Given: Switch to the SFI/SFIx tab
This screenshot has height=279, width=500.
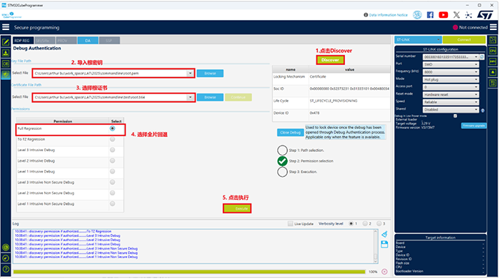Looking at the screenshot, I should click(45, 41).
